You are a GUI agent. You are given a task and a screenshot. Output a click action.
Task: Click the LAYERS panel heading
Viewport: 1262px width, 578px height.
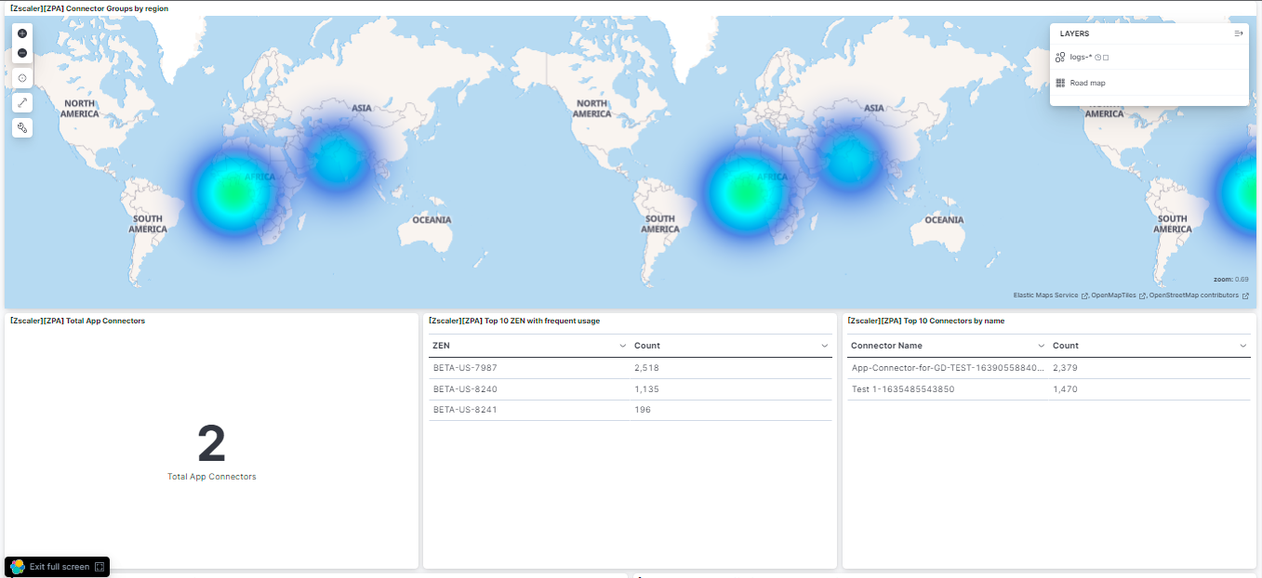pos(1074,33)
